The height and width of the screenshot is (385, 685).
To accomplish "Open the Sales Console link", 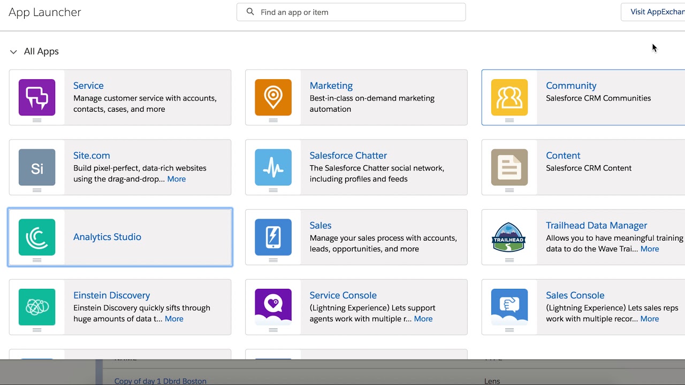I will (575, 295).
